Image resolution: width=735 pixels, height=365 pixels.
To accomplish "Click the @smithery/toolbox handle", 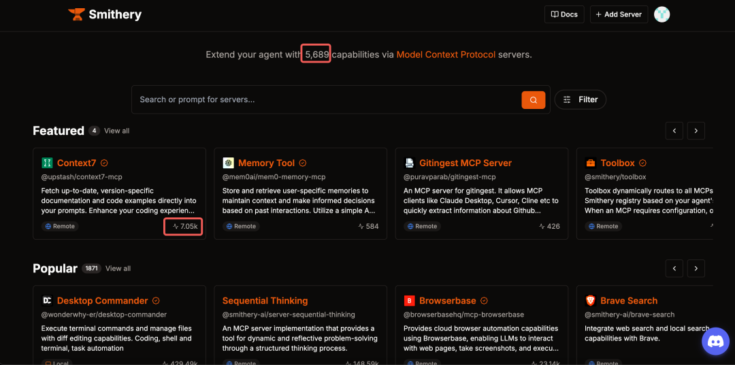I will [615, 177].
